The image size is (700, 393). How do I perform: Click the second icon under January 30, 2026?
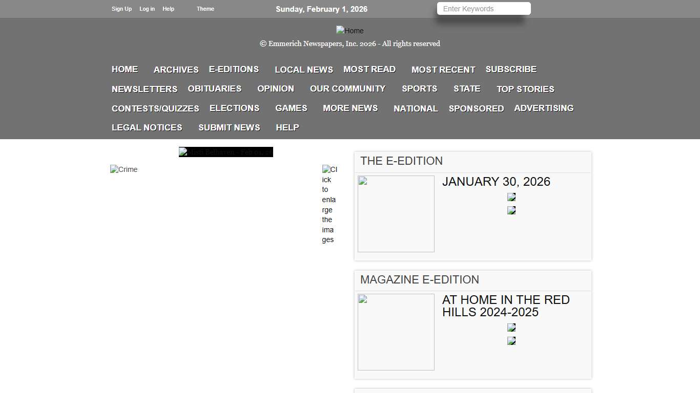point(511,210)
